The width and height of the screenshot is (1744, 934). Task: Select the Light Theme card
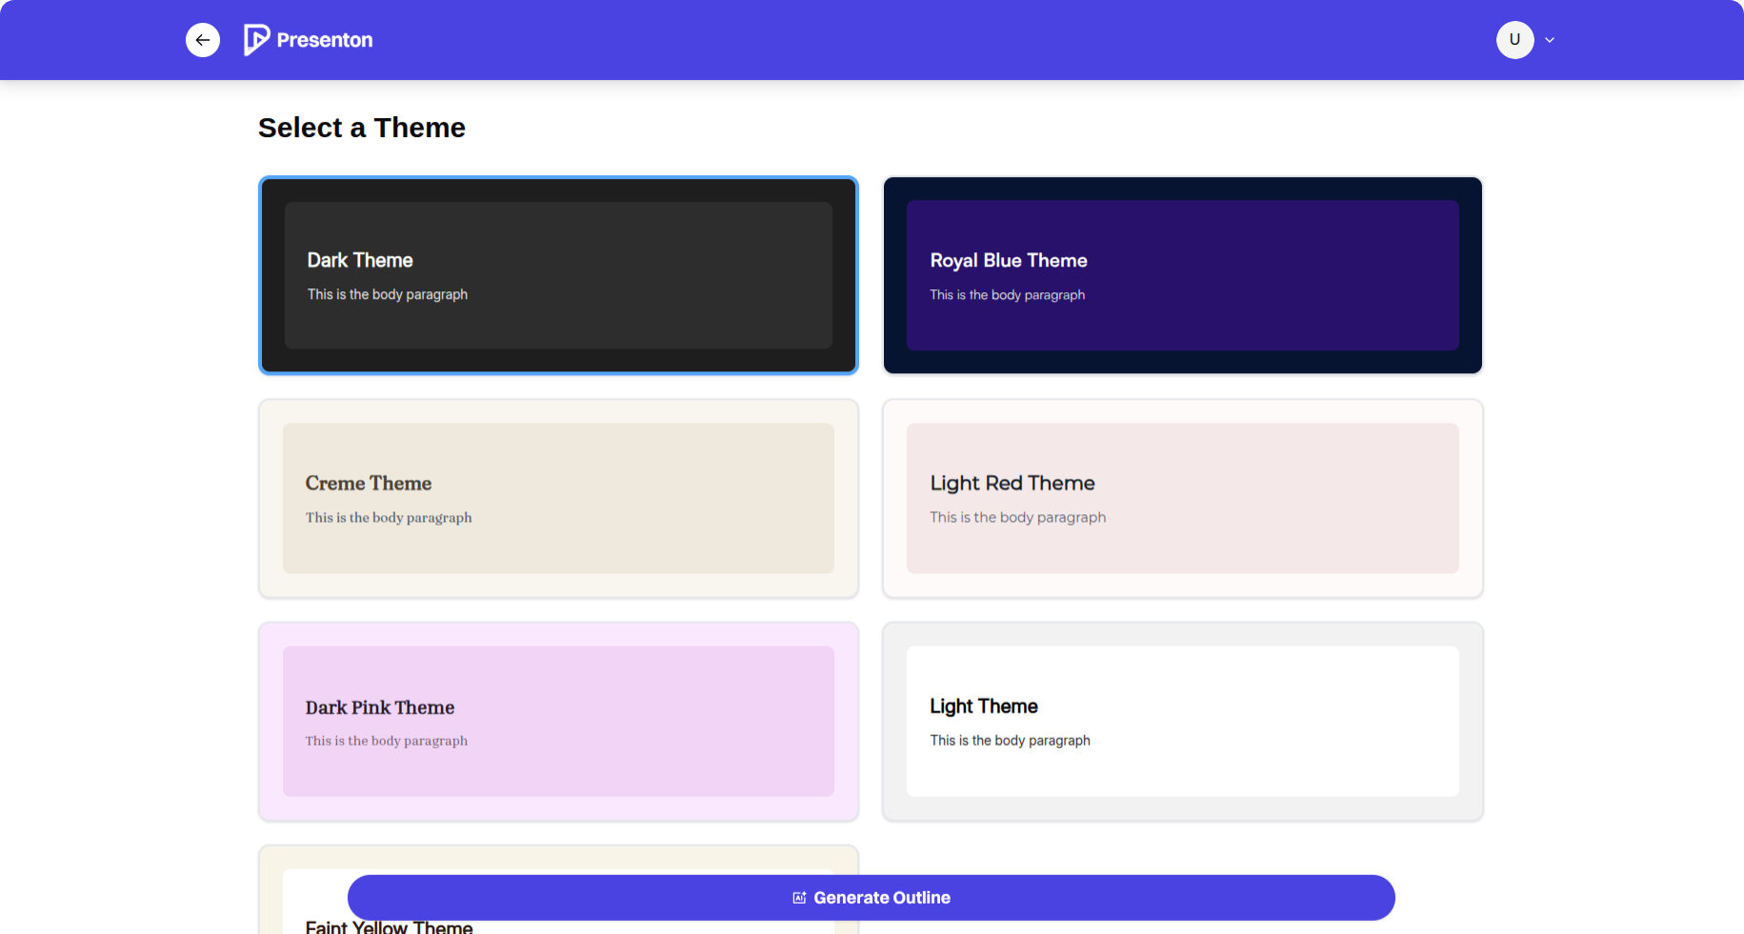pyautogui.click(x=1183, y=722)
